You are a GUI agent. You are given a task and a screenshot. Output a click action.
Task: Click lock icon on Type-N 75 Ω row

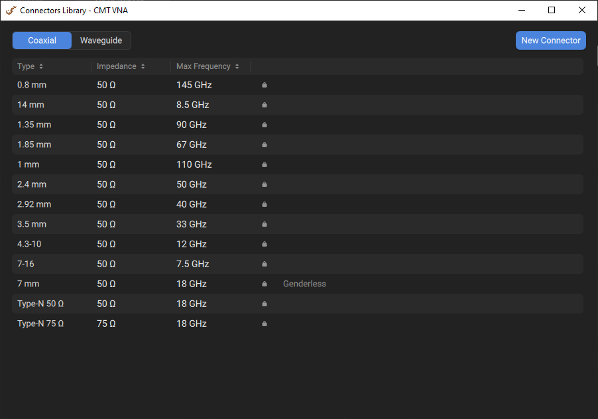pos(265,324)
